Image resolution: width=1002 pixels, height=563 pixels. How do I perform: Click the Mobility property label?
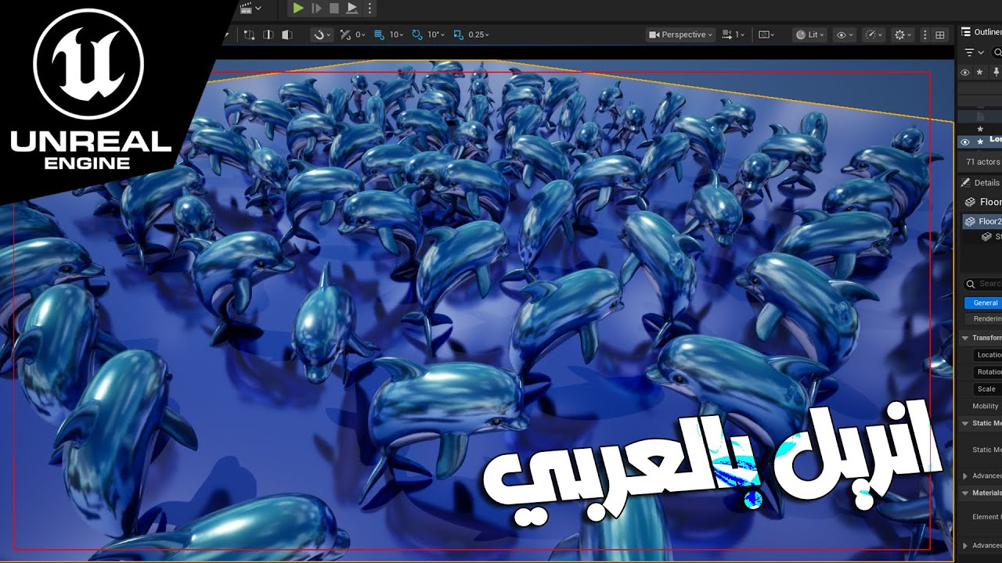click(x=986, y=406)
